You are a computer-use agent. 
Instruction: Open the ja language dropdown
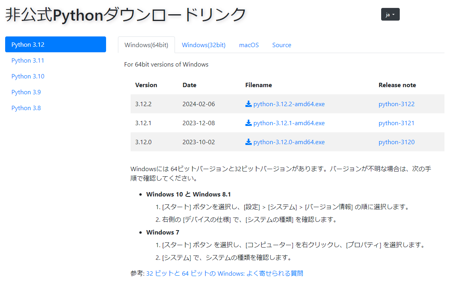click(390, 15)
